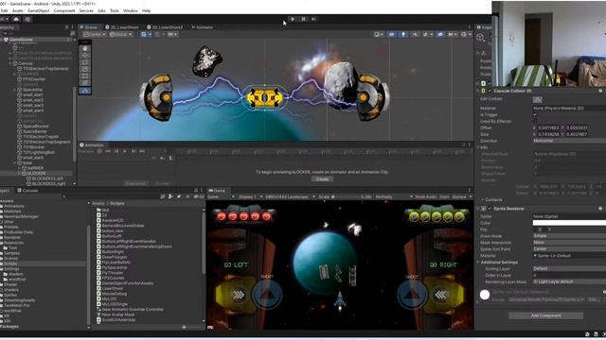Click the Game view Scale slider
Screen dimensions: 606x340
tap(346, 197)
